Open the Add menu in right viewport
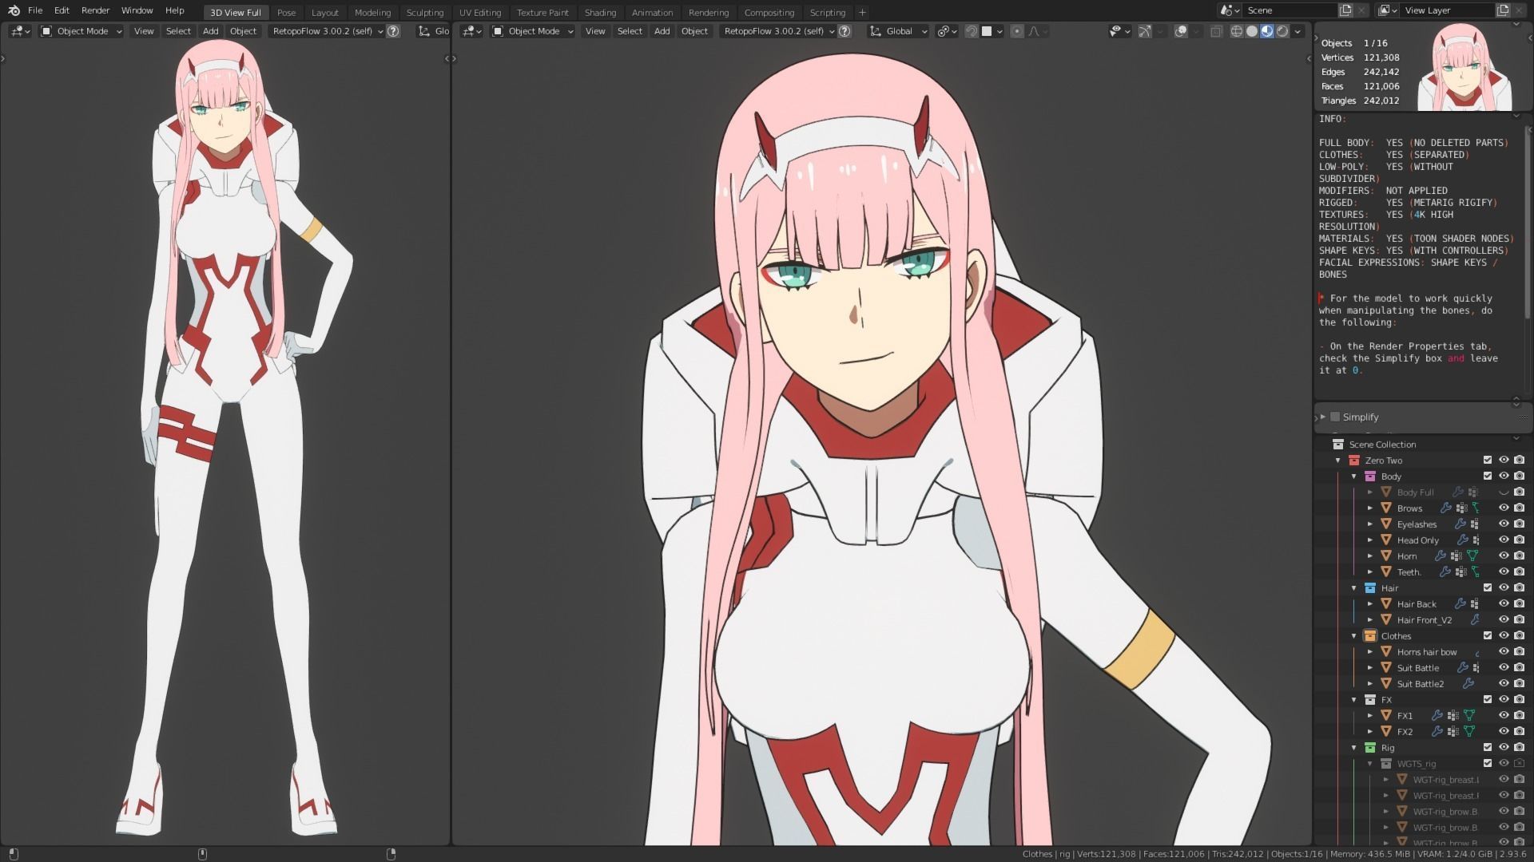 [662, 31]
